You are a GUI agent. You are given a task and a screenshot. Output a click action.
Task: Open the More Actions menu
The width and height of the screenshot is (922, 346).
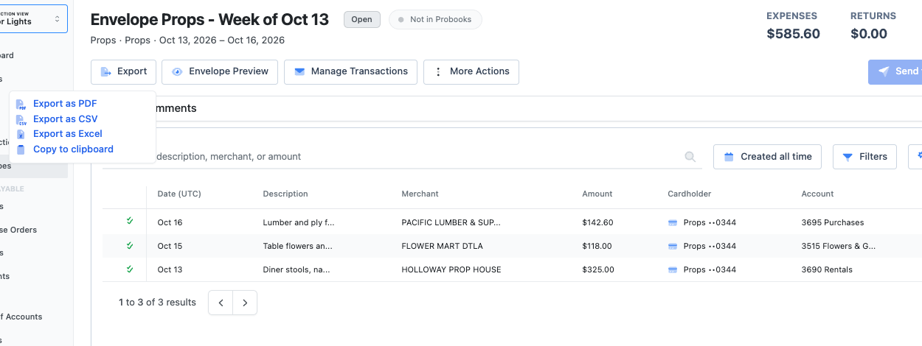pos(471,71)
